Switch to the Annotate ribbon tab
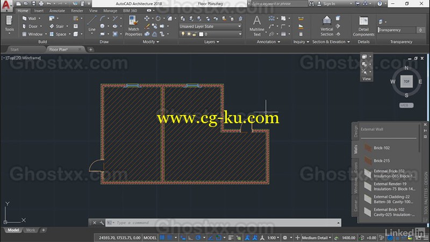This screenshot has height=242, width=430. (57, 11)
